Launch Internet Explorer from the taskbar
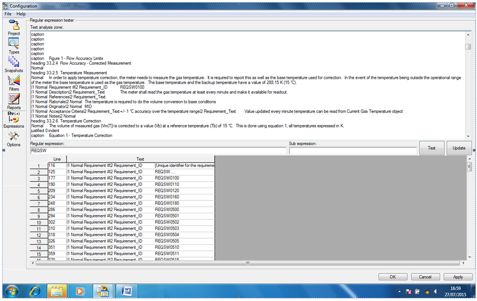This screenshot has width=477, height=301. click(35, 292)
